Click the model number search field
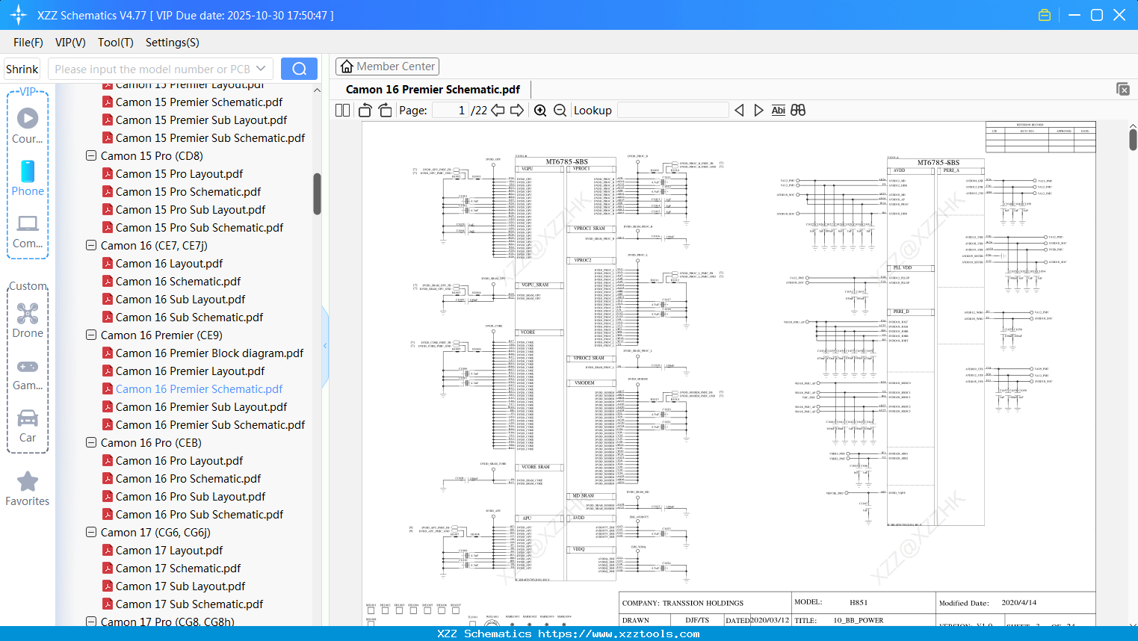This screenshot has height=641, width=1138. coord(152,69)
